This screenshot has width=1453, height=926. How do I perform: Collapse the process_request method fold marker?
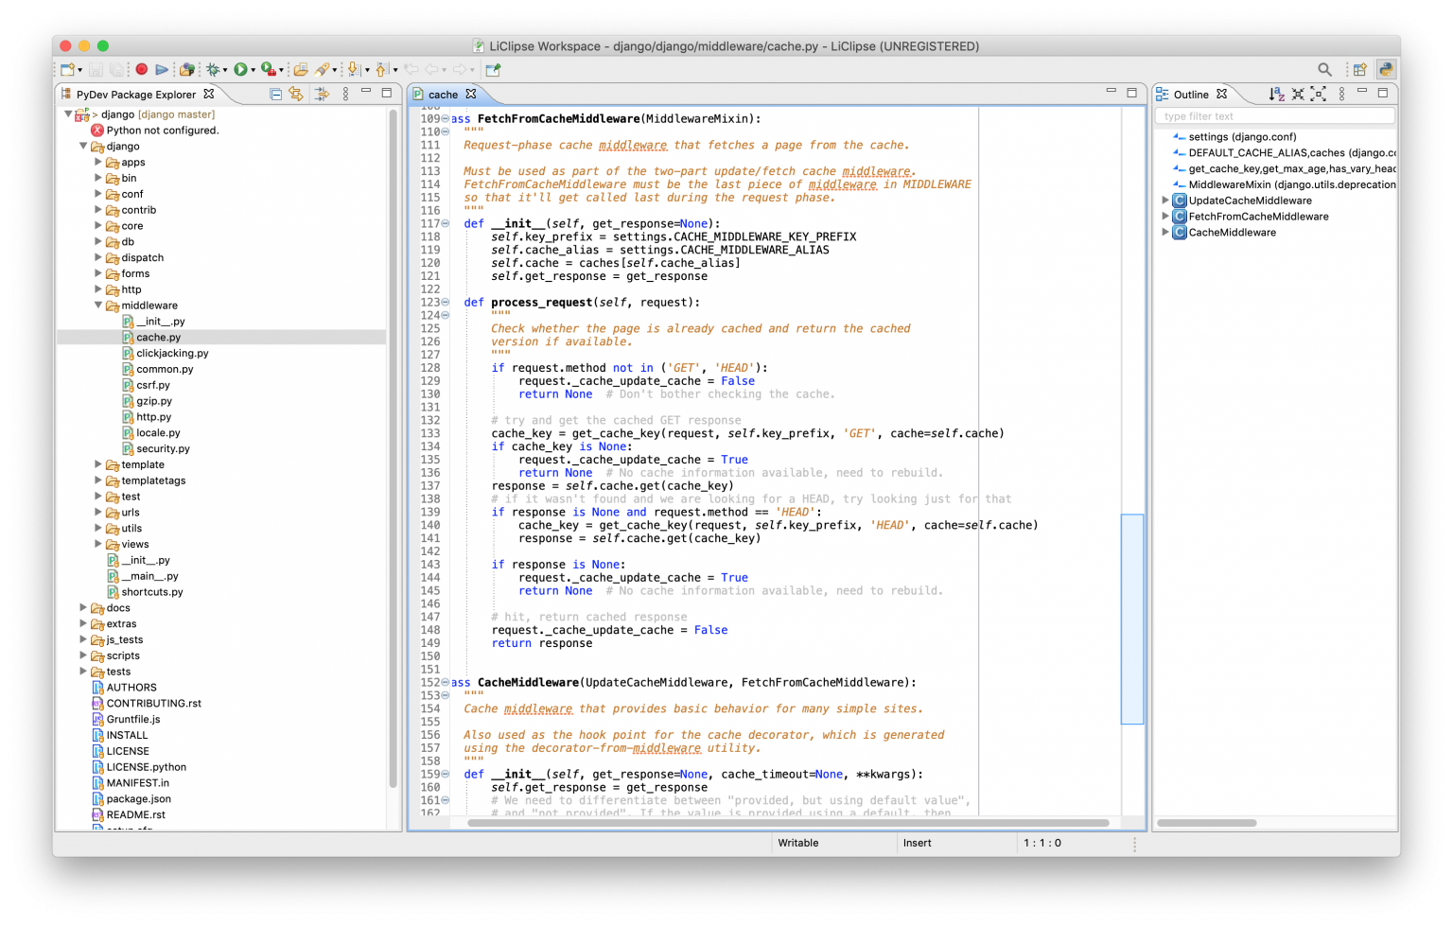(x=445, y=302)
